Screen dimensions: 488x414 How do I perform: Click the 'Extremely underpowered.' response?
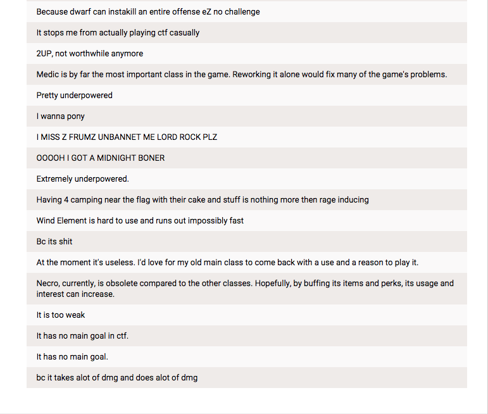[83, 179]
